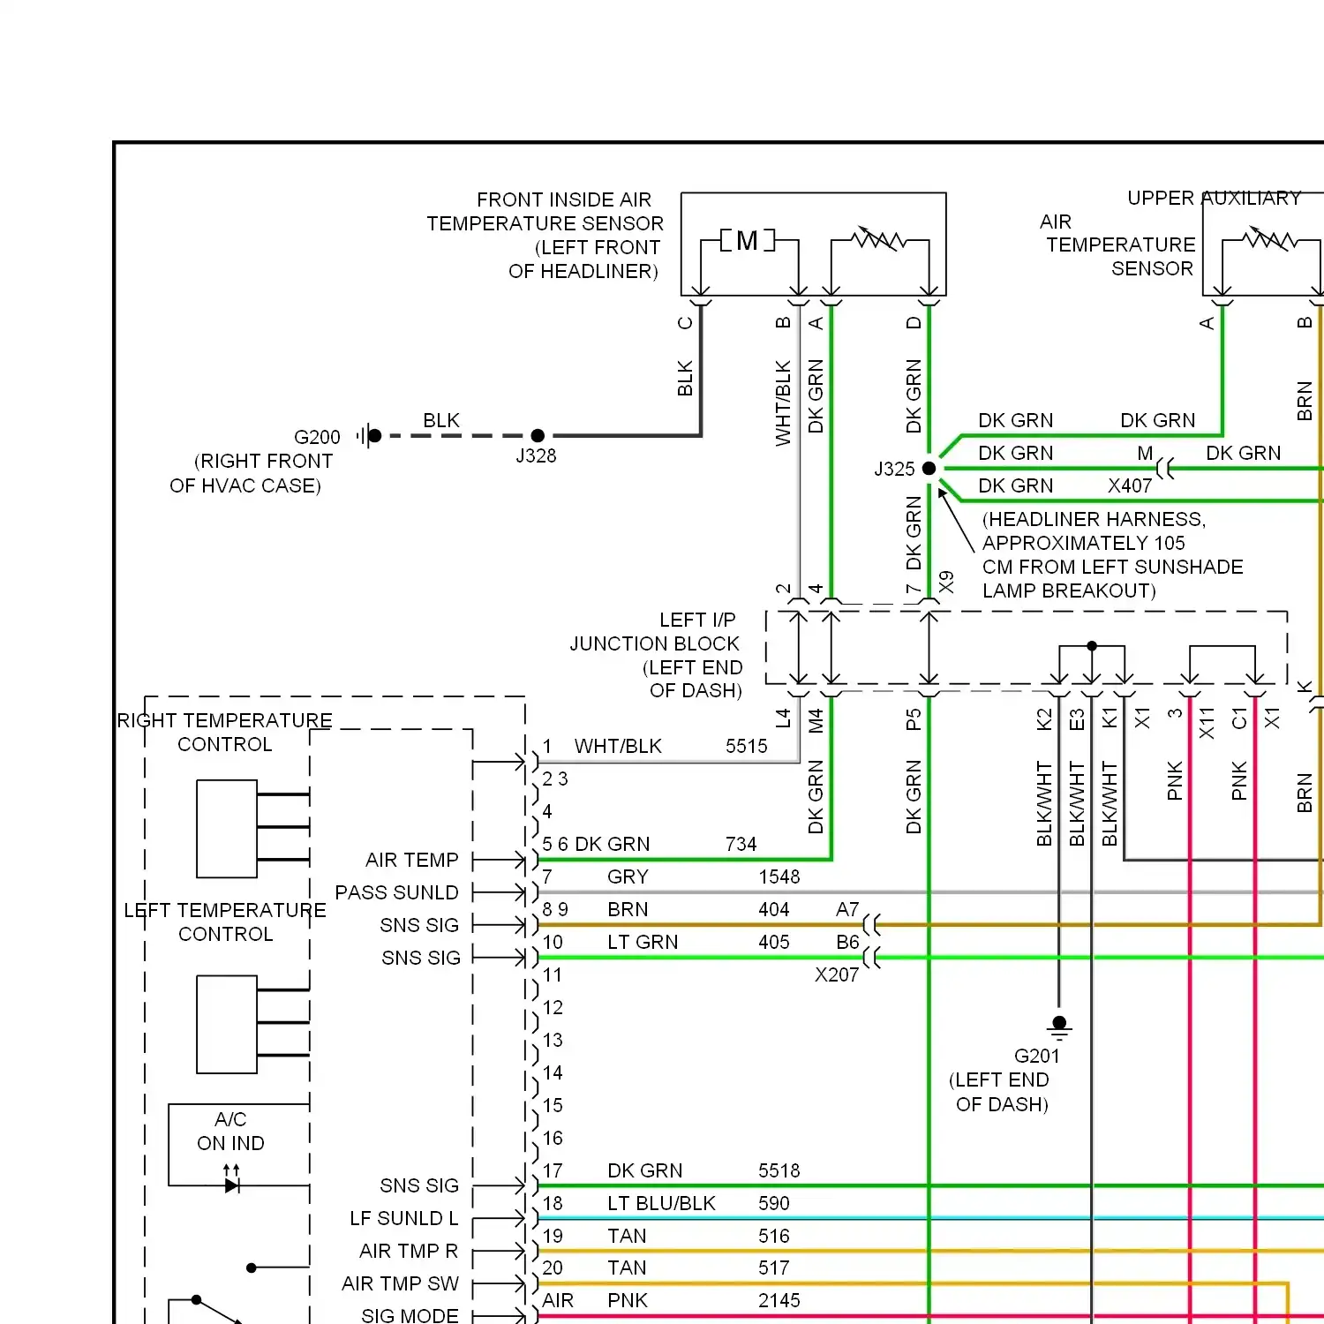Click the G200 label
Image resolution: width=1324 pixels, height=1324 pixels.
coord(317,437)
